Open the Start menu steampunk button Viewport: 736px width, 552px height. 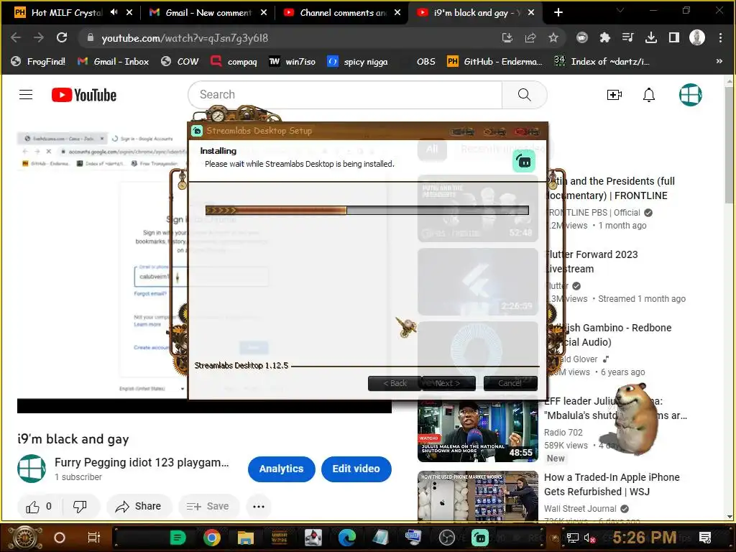point(24,538)
